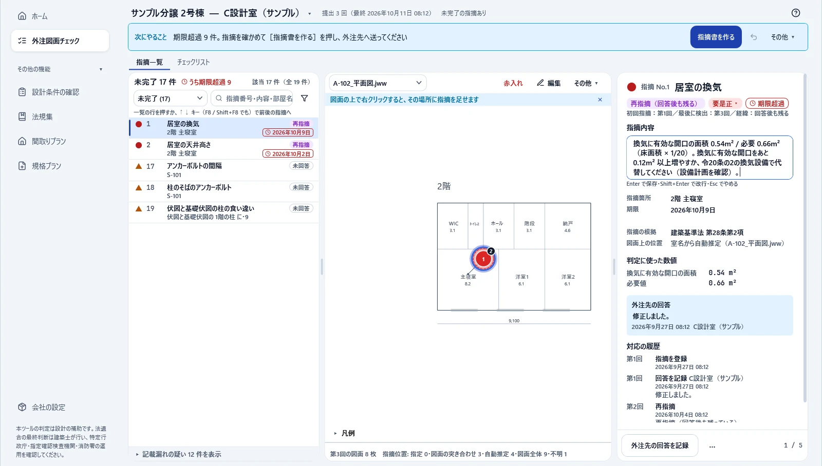Click the 指摘書を作る button

point(716,37)
